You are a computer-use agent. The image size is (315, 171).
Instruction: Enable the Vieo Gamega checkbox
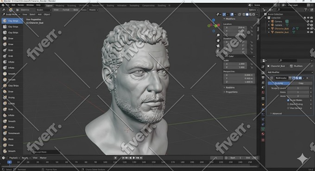[x=288, y=108]
